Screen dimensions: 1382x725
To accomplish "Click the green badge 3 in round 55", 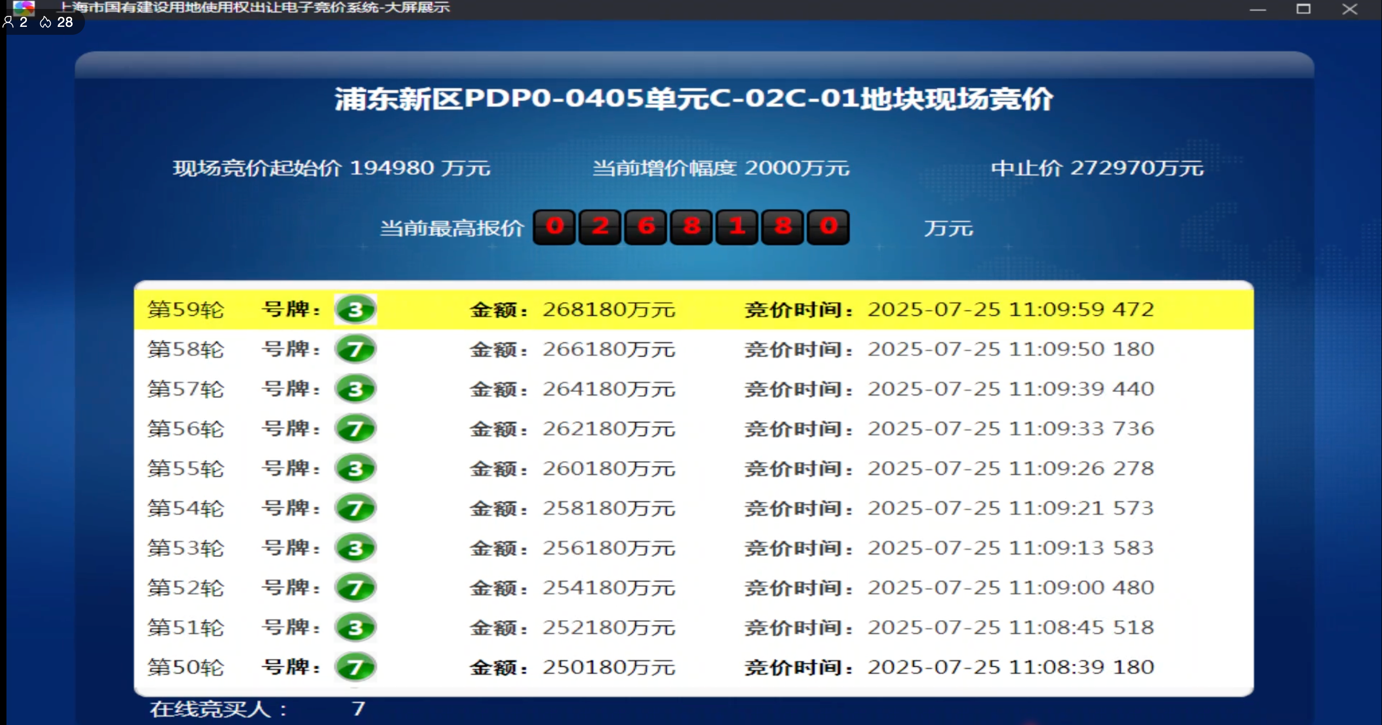I will click(x=355, y=468).
